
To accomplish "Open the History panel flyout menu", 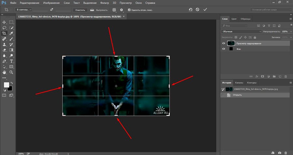I will (x=291, y=83).
